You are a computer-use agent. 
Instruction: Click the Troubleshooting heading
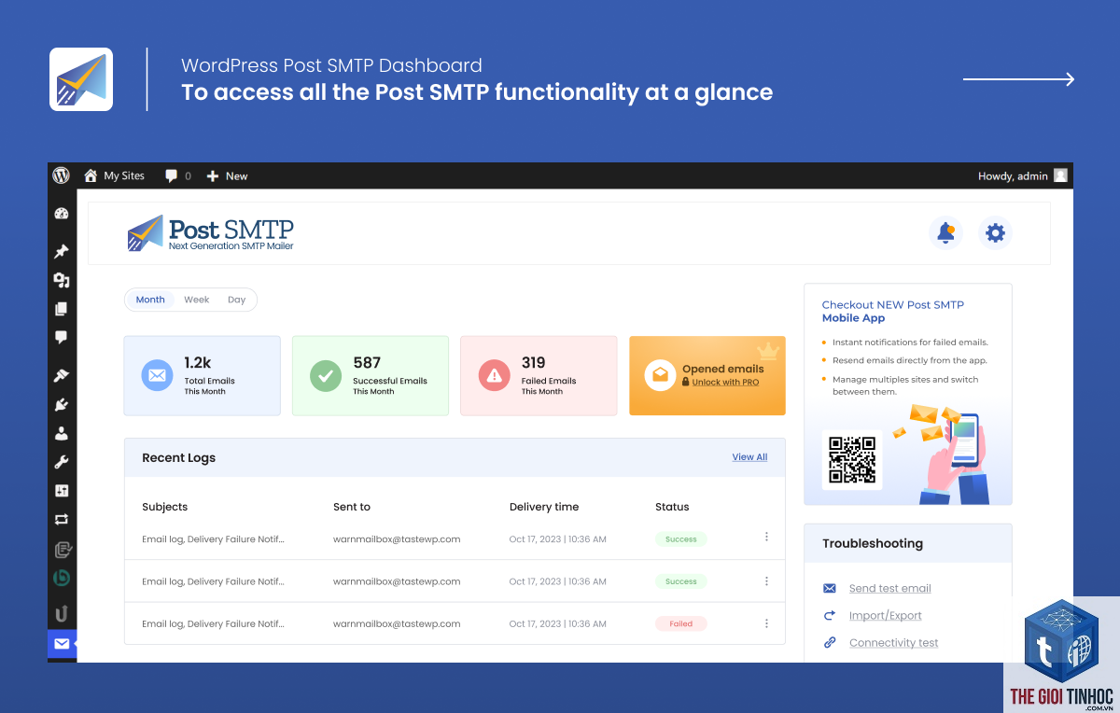[873, 543]
